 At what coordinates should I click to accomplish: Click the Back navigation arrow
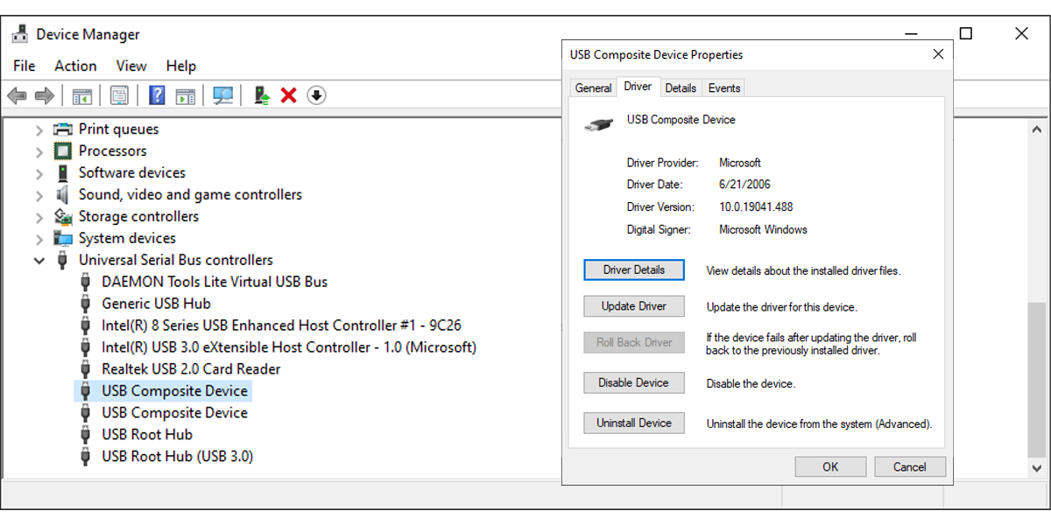tap(16, 94)
